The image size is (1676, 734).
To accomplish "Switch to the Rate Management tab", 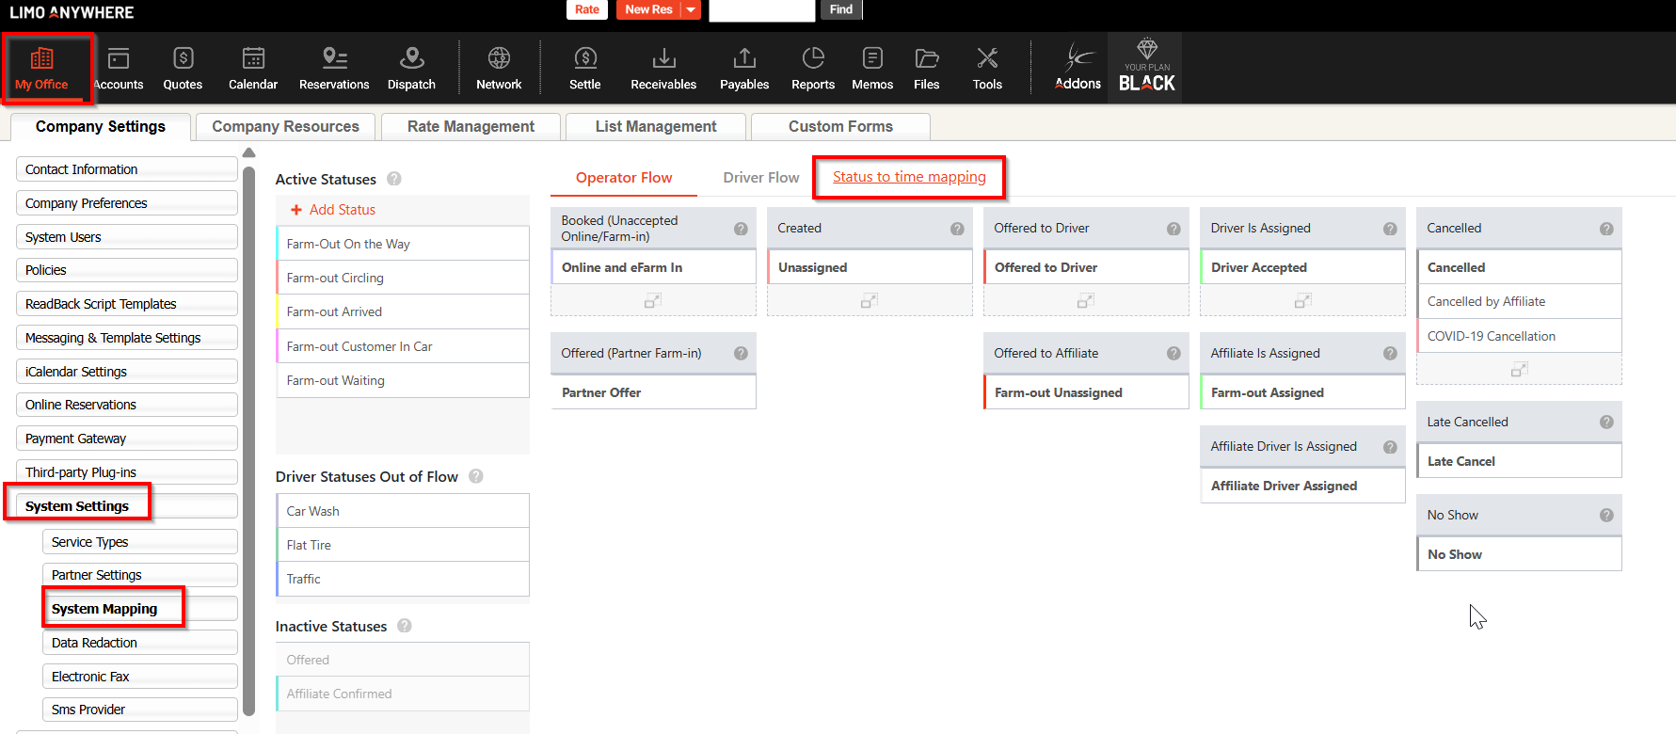I will [471, 126].
